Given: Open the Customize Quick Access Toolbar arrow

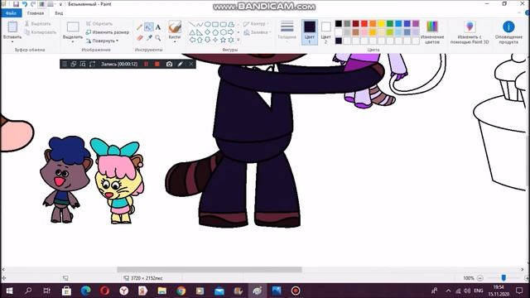Looking at the screenshot, I should [x=60, y=4].
